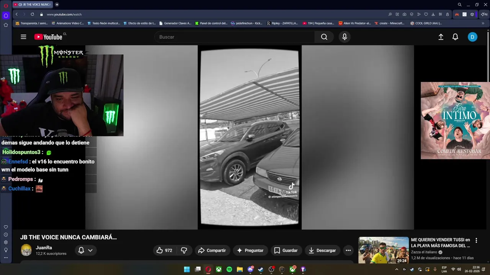
Task: Open Easy Setup sliders icon
Action: tap(440, 14)
